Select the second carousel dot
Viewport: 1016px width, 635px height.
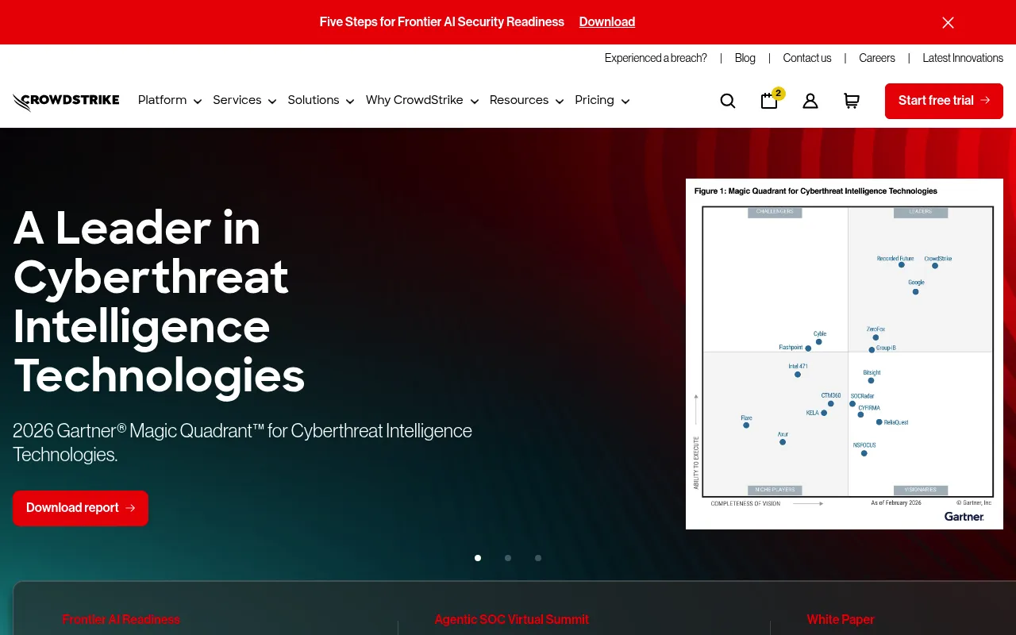(508, 558)
